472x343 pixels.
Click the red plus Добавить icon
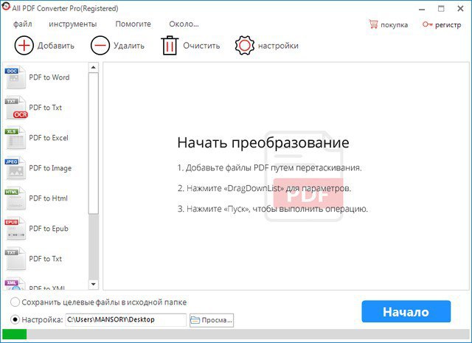[24, 46]
